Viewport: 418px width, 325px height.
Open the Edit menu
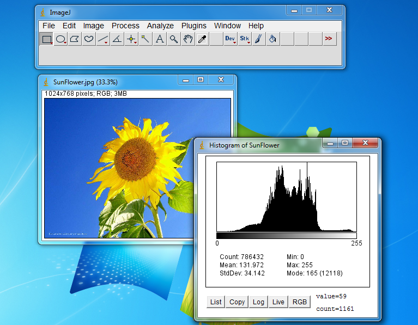pyautogui.click(x=69, y=26)
